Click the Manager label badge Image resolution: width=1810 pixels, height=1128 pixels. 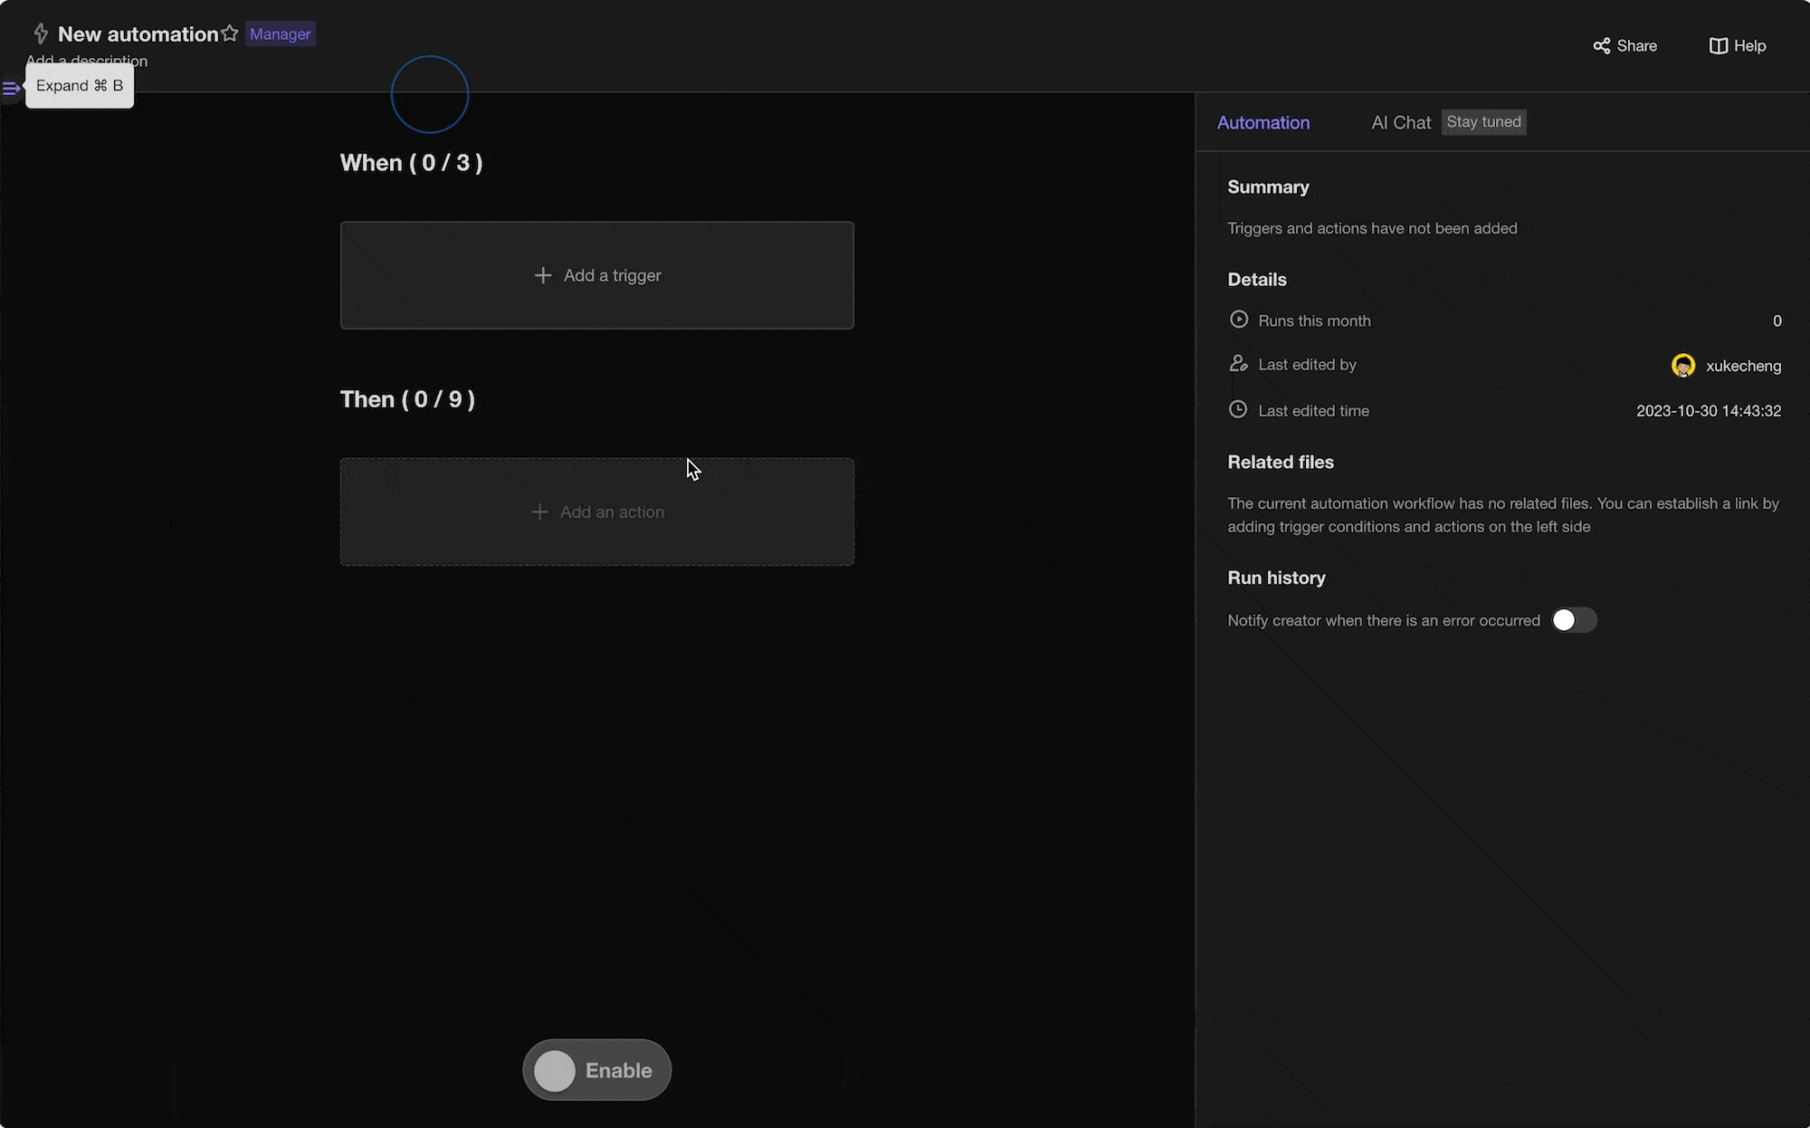point(279,33)
